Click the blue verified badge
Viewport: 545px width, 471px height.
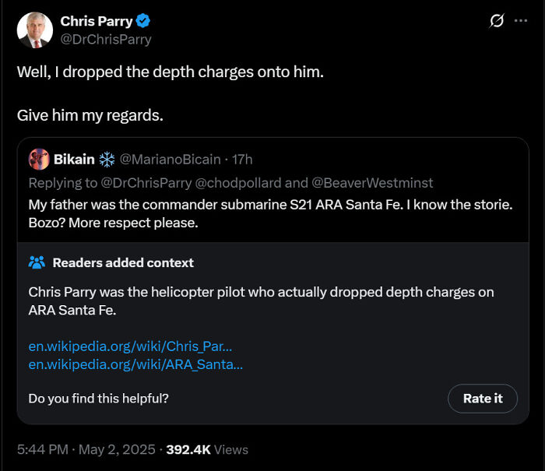click(144, 22)
